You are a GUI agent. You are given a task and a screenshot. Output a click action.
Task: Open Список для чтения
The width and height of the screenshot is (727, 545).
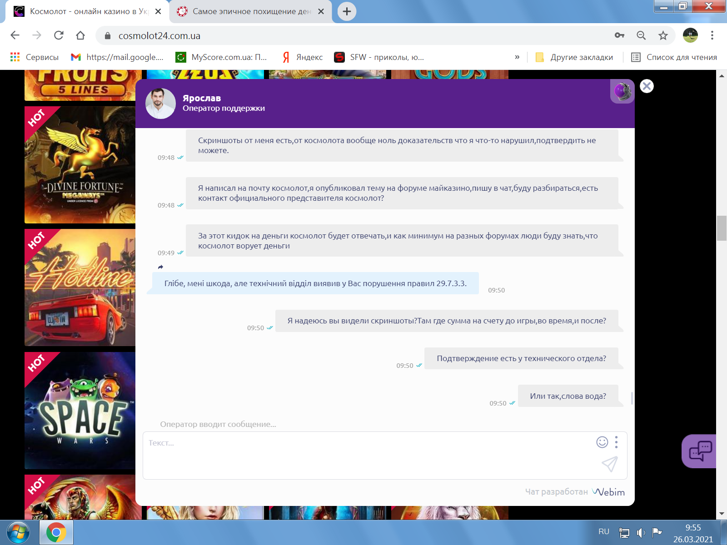(674, 57)
